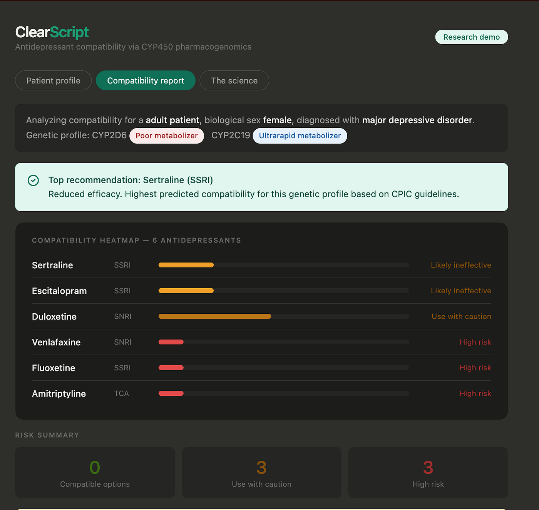Click the checkmark icon beside Top recommendation
539x510 pixels.
point(33,180)
